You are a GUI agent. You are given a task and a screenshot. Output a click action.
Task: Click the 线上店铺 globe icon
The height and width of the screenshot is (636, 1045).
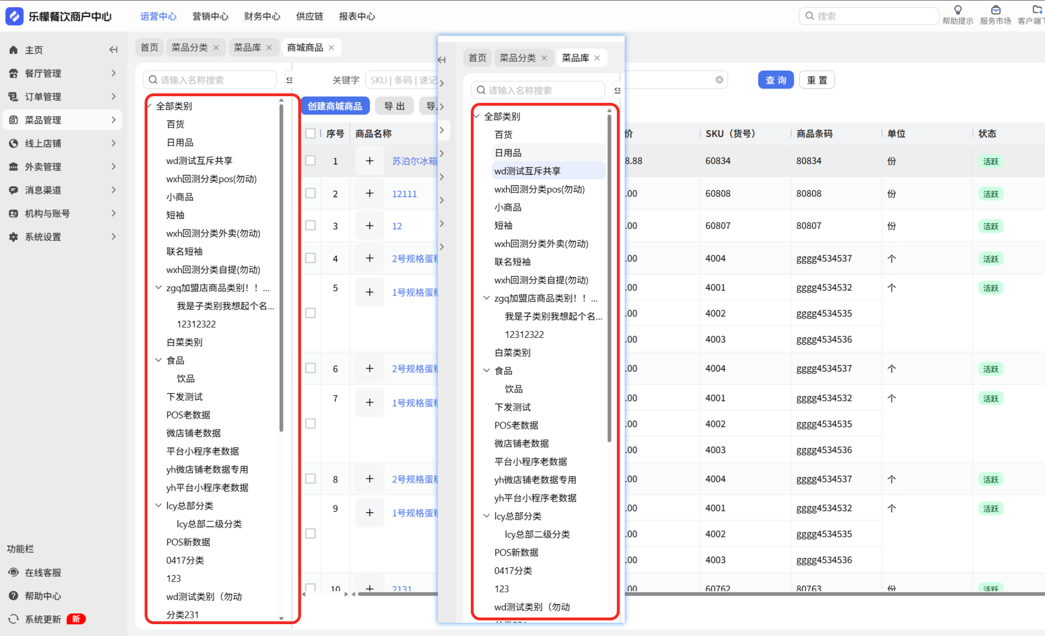[13, 143]
